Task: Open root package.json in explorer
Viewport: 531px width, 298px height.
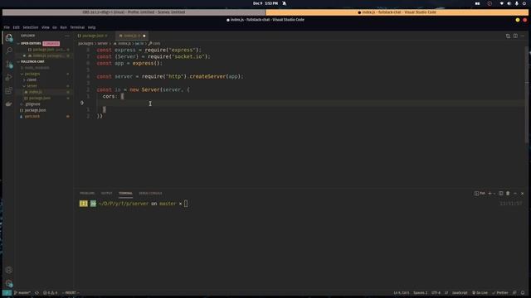Action: click(x=35, y=110)
